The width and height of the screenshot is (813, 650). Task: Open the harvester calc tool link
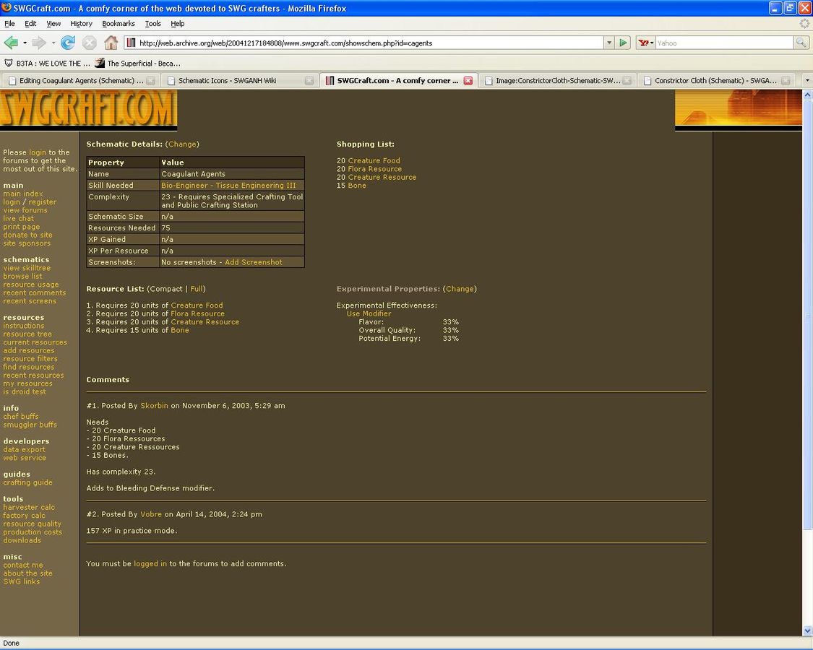[x=29, y=508]
